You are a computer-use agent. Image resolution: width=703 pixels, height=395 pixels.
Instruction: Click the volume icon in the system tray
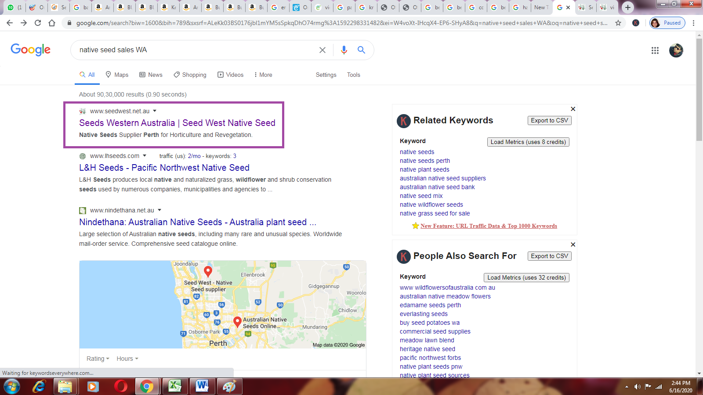pos(638,387)
